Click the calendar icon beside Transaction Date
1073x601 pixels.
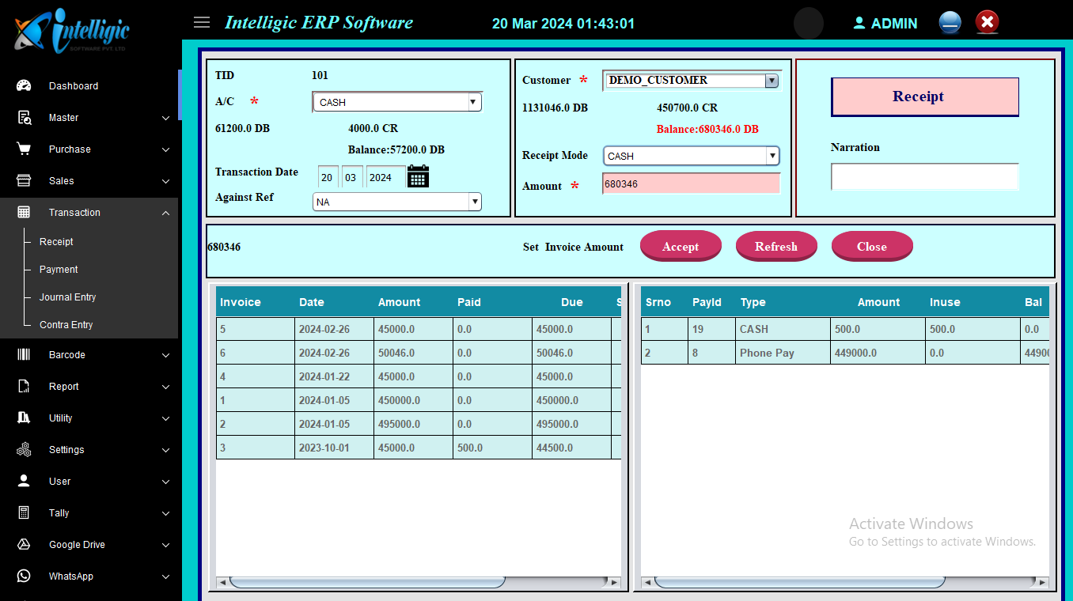coord(418,176)
